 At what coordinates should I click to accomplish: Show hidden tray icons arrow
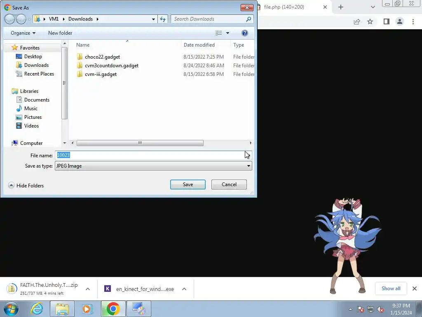click(350, 309)
